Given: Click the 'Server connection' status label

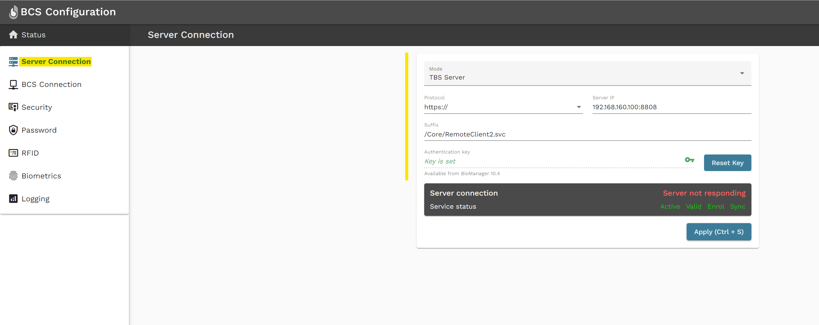Looking at the screenshot, I should coord(463,193).
